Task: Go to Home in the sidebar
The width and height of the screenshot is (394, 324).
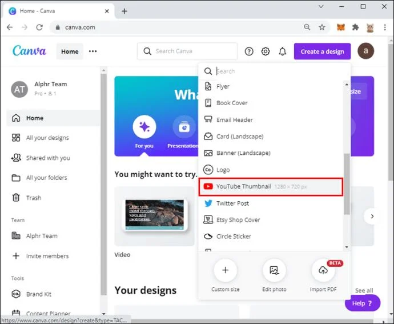Action: pyautogui.click(x=53, y=118)
